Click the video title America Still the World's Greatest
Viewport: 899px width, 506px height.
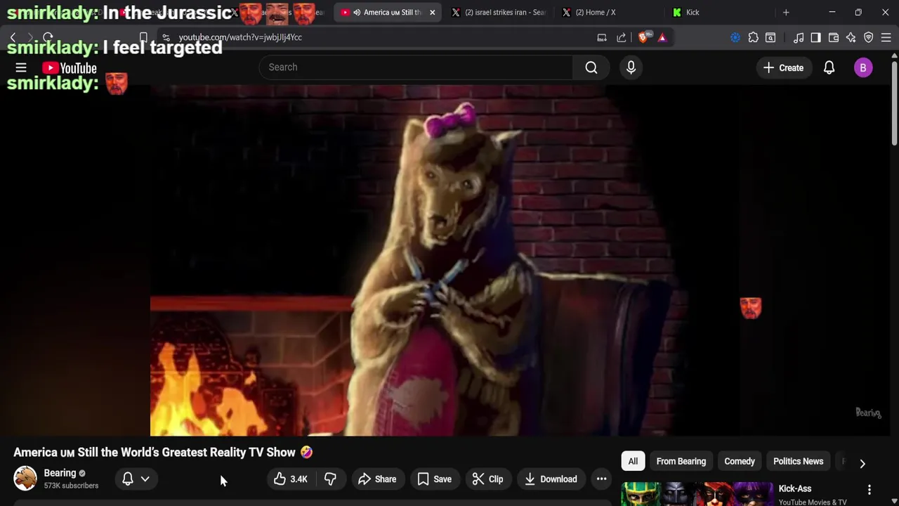click(x=163, y=453)
